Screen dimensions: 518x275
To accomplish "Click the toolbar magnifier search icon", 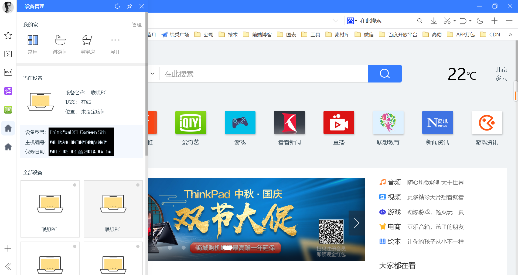I will (420, 21).
